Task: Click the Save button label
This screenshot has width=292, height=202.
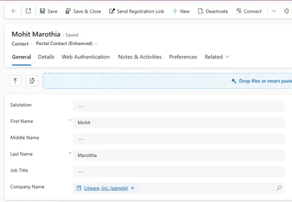Action: 52,11
